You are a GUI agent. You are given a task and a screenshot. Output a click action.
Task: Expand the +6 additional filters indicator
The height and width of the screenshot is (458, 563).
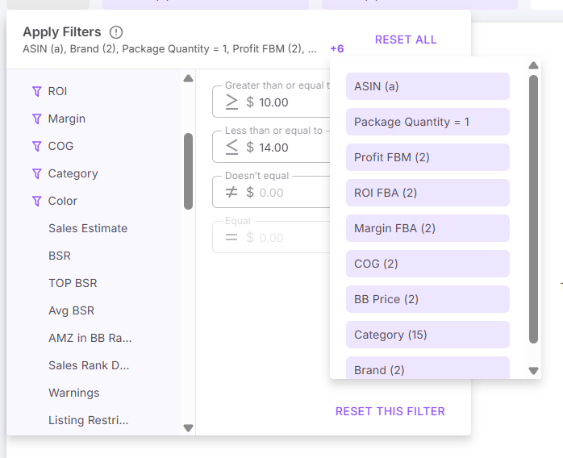pyautogui.click(x=337, y=48)
